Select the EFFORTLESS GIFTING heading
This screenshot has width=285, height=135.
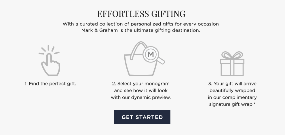(141, 13)
